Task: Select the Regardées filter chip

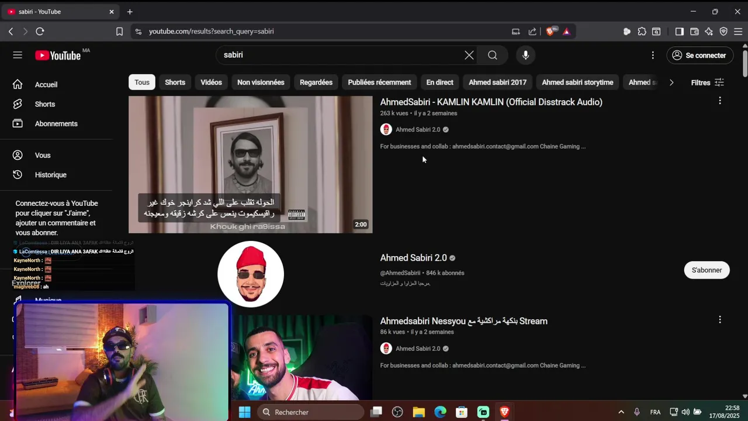Action: click(316, 82)
